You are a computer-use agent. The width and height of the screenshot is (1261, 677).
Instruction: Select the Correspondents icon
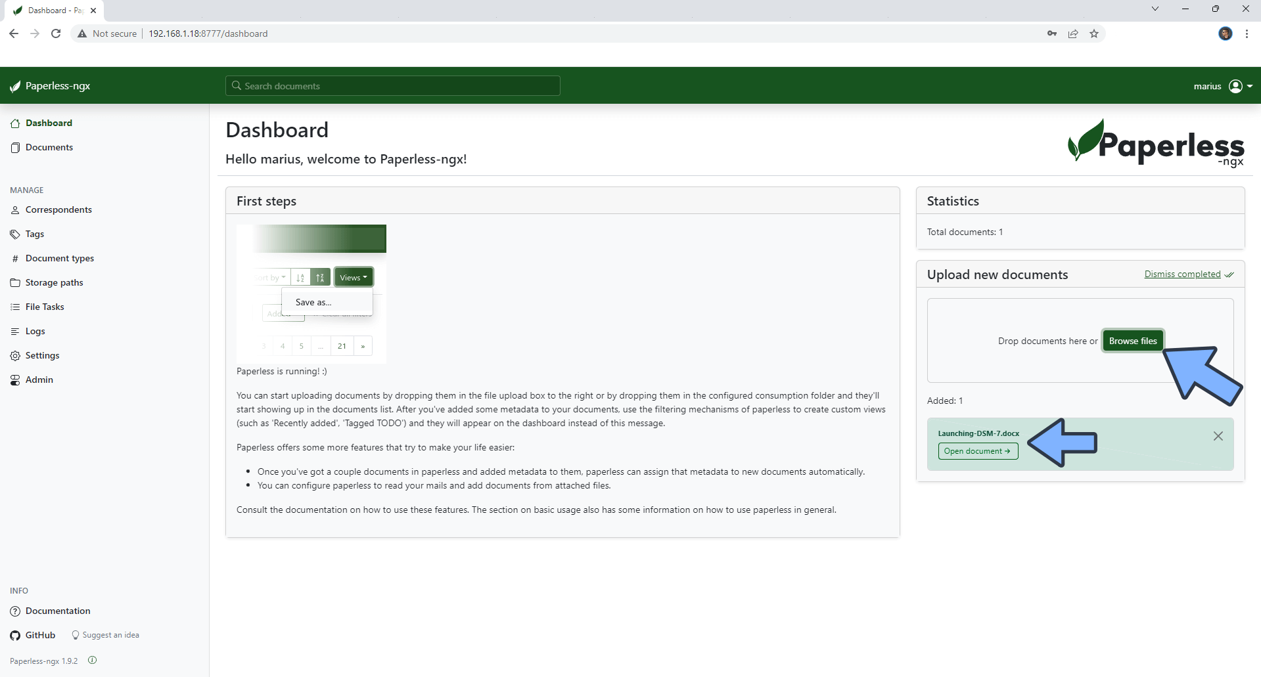click(x=14, y=209)
